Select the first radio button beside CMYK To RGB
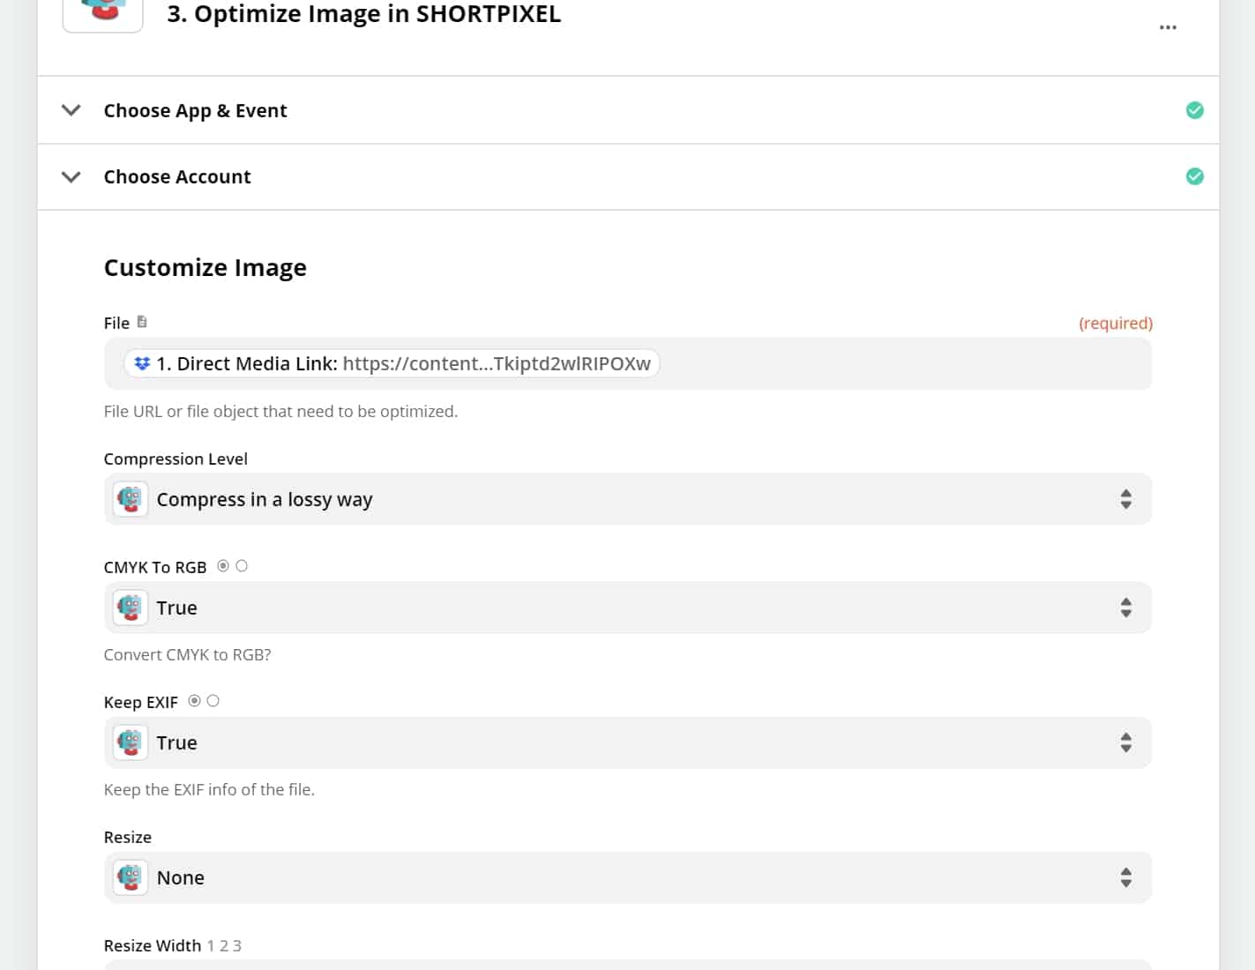This screenshot has width=1255, height=970. pos(223,566)
